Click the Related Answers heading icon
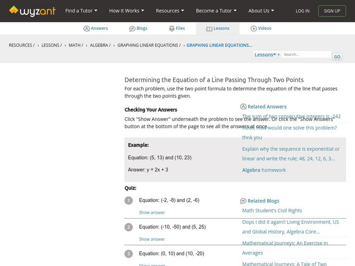Screen dimensions: 355x266 pos(243,107)
